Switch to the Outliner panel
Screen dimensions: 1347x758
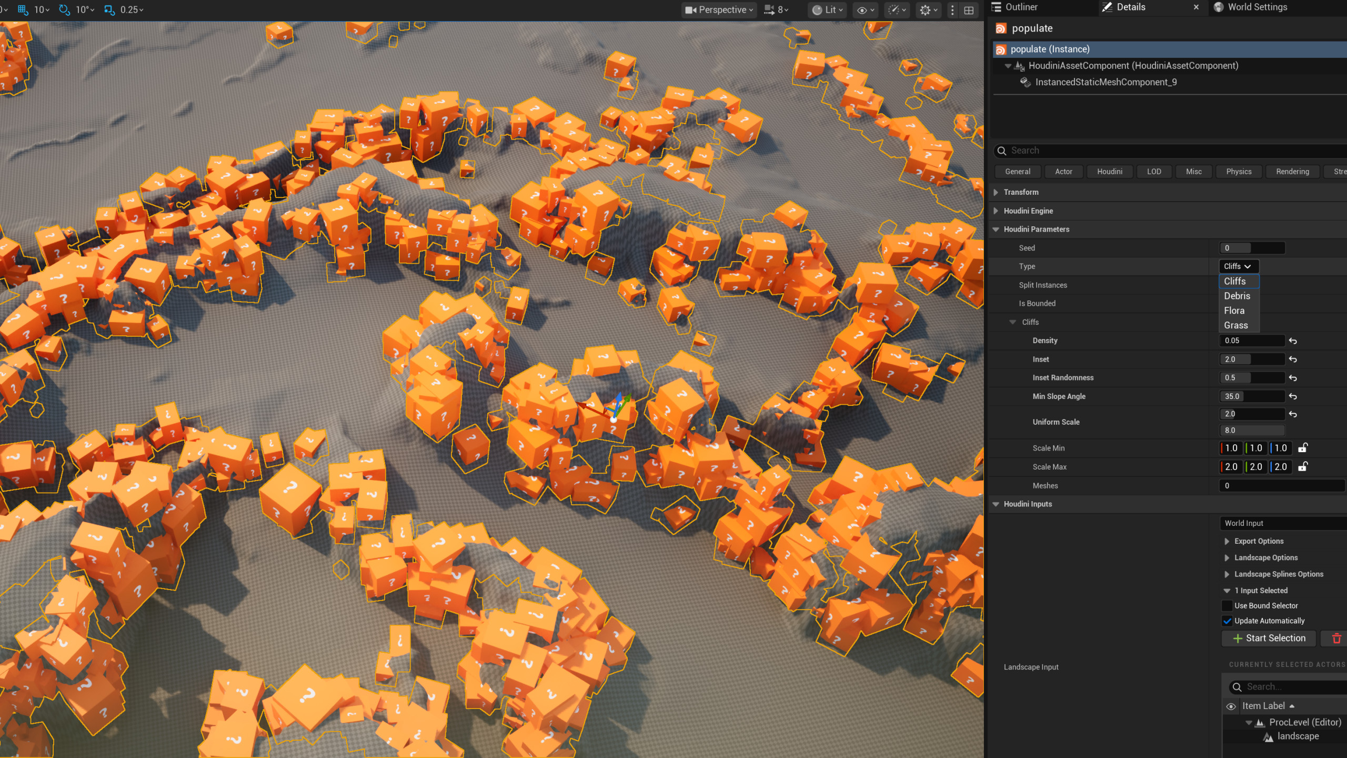click(x=1019, y=7)
